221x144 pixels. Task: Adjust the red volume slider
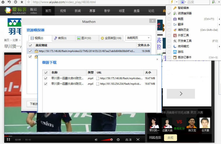pos(107,140)
